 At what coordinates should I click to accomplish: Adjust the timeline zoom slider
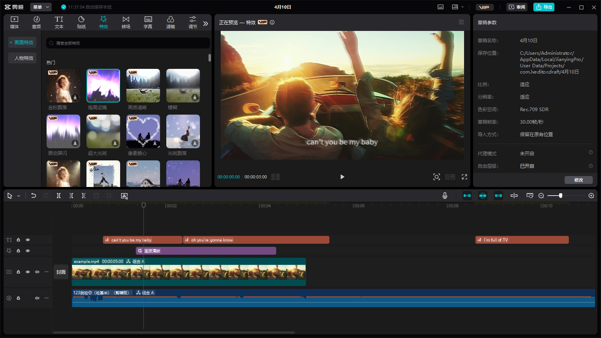[x=561, y=196]
